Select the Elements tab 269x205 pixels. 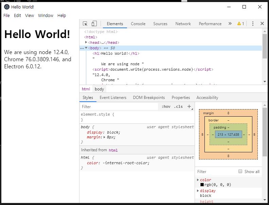pyautogui.click(x=115, y=24)
